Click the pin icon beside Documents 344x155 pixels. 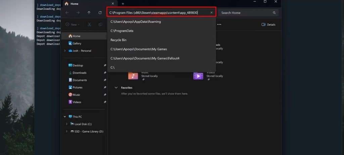(105, 80)
